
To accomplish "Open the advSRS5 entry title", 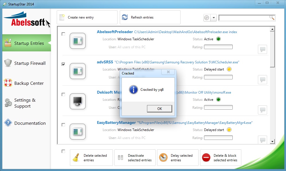I will [x=105, y=62].
